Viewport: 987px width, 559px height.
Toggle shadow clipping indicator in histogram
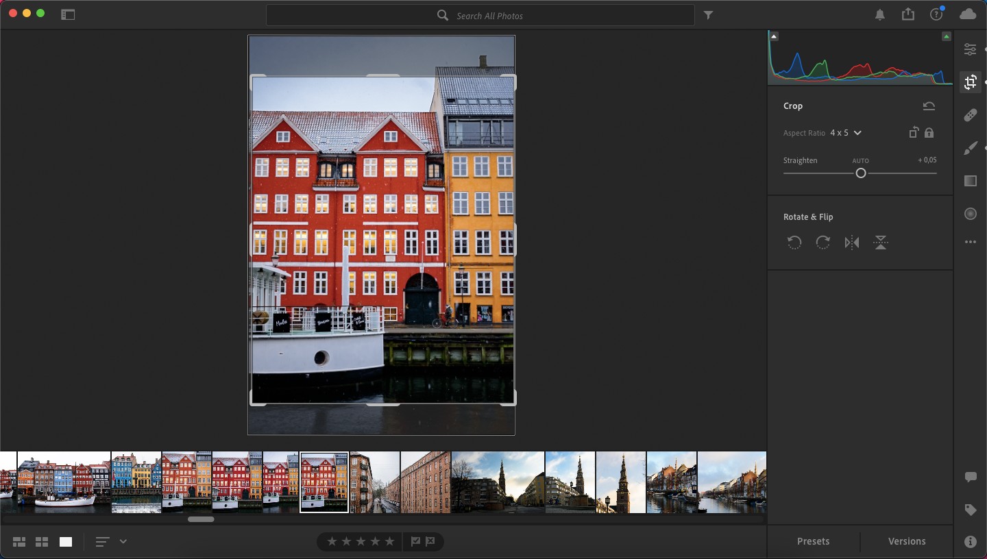tap(774, 36)
